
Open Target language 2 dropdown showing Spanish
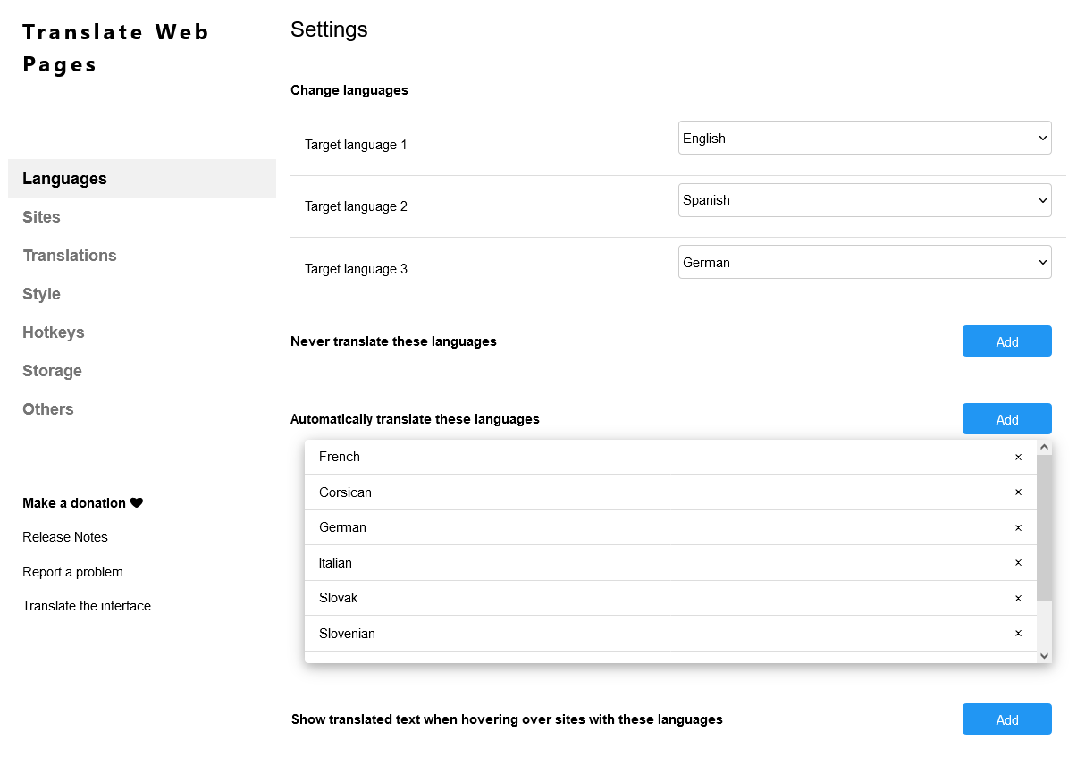[x=865, y=200]
